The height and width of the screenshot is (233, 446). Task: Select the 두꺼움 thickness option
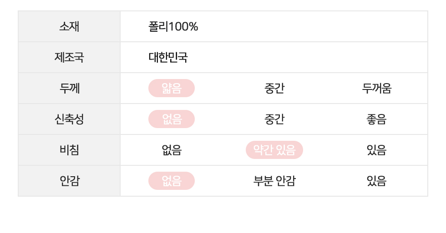click(x=376, y=88)
